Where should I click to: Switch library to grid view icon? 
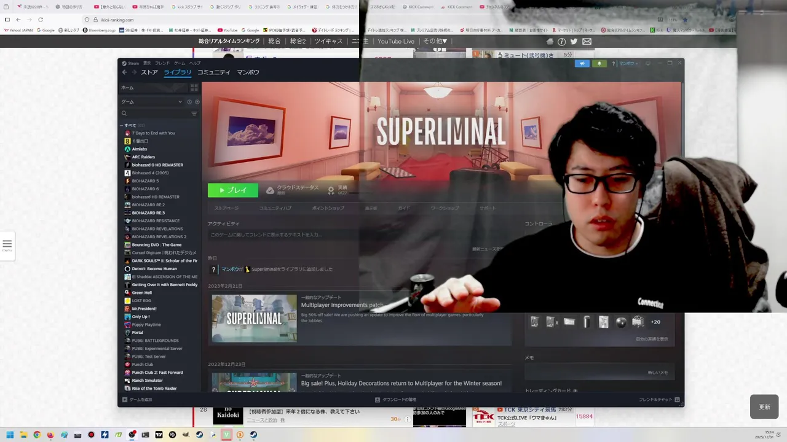194,88
